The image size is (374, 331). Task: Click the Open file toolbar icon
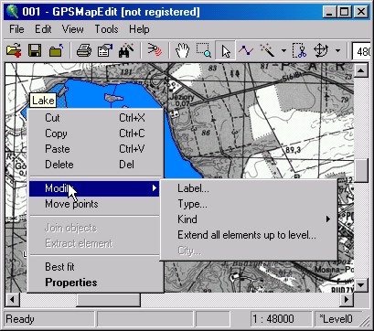(x=14, y=50)
